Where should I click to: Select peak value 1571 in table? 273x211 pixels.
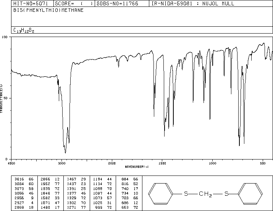(x=45, y=203)
